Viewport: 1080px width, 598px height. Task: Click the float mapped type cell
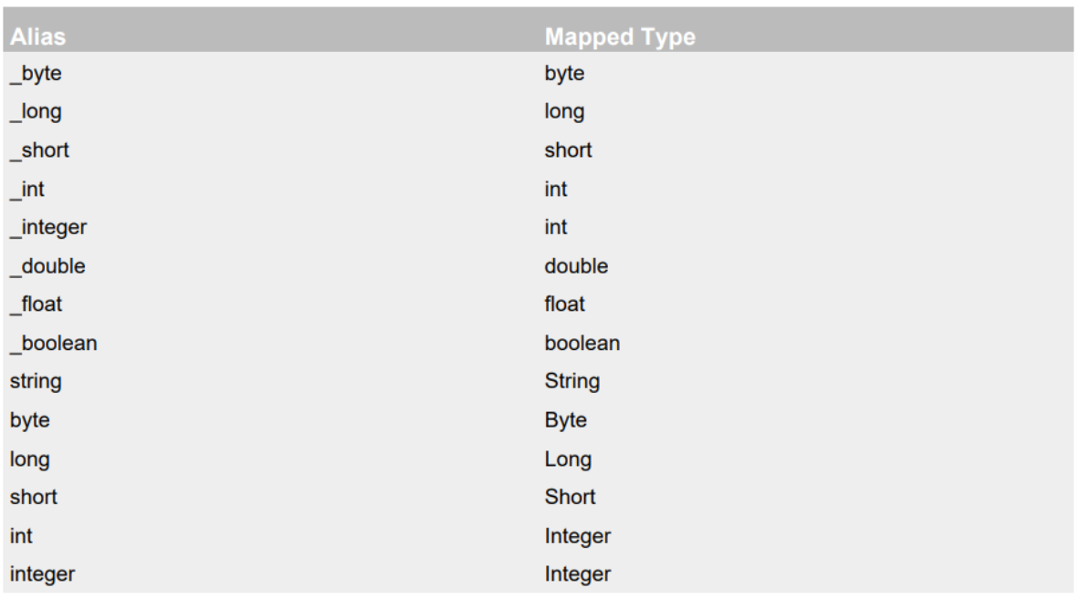point(565,304)
